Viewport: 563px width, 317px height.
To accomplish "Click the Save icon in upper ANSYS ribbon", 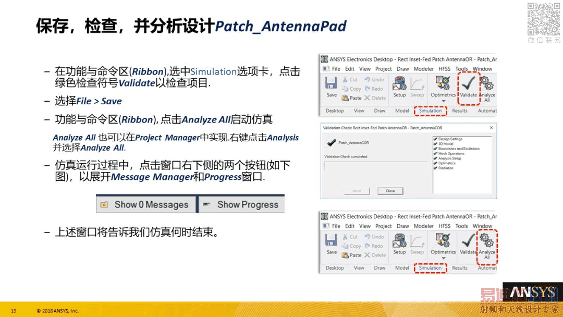I will click(331, 83).
